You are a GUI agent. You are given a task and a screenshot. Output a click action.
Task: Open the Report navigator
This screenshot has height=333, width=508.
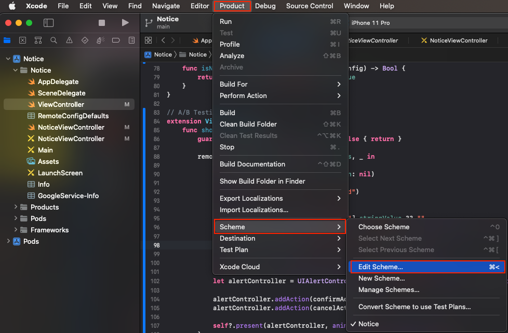coord(131,40)
